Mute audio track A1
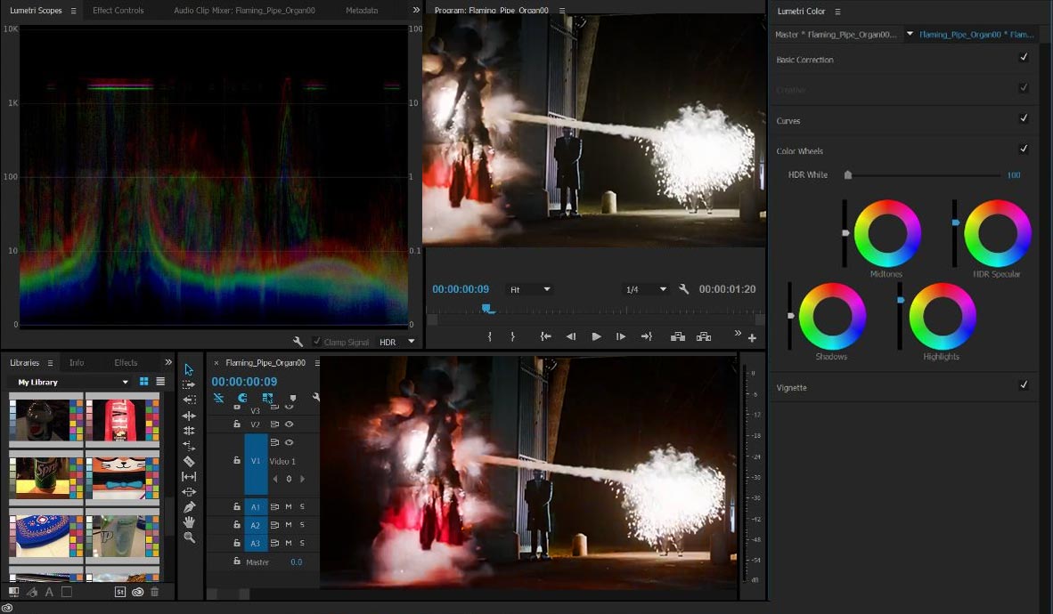The height and width of the screenshot is (614, 1053). pos(289,506)
